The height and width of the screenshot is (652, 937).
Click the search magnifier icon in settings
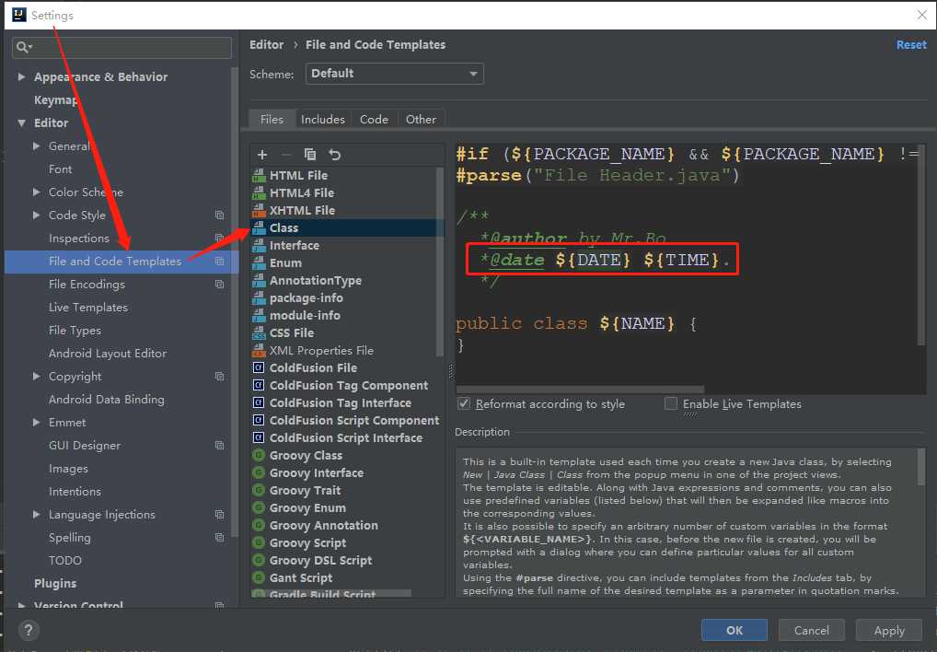[23, 47]
